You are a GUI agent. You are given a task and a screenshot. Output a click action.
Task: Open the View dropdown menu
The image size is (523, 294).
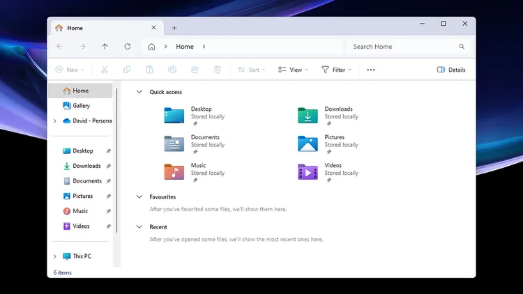[292, 70]
